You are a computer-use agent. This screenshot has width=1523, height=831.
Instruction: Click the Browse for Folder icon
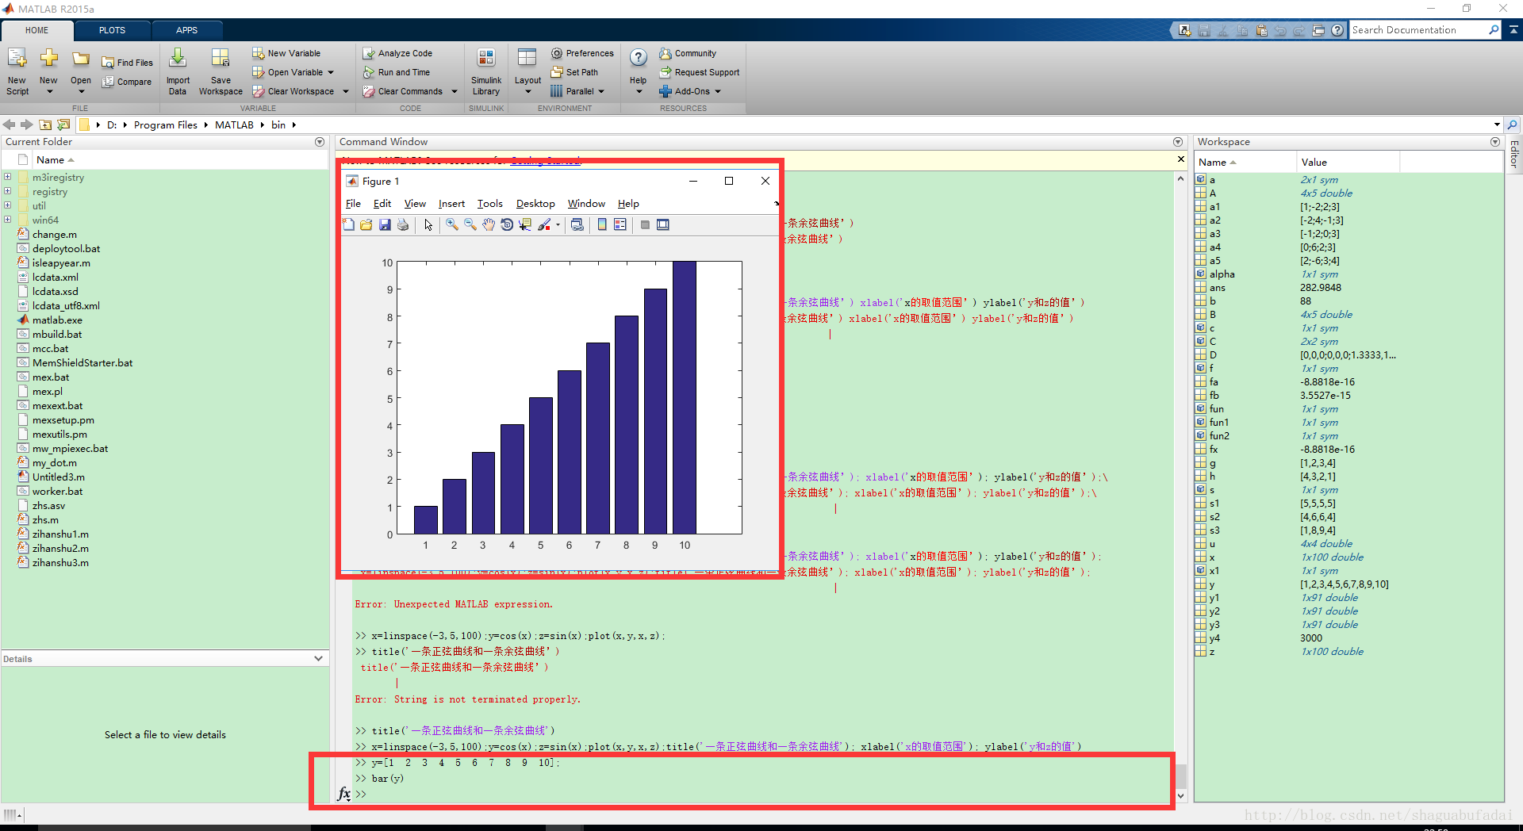point(64,124)
